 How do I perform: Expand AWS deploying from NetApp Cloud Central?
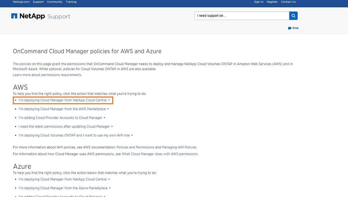(x=63, y=100)
